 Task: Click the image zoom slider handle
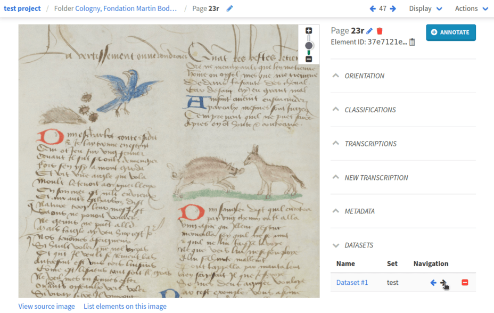tap(309, 46)
